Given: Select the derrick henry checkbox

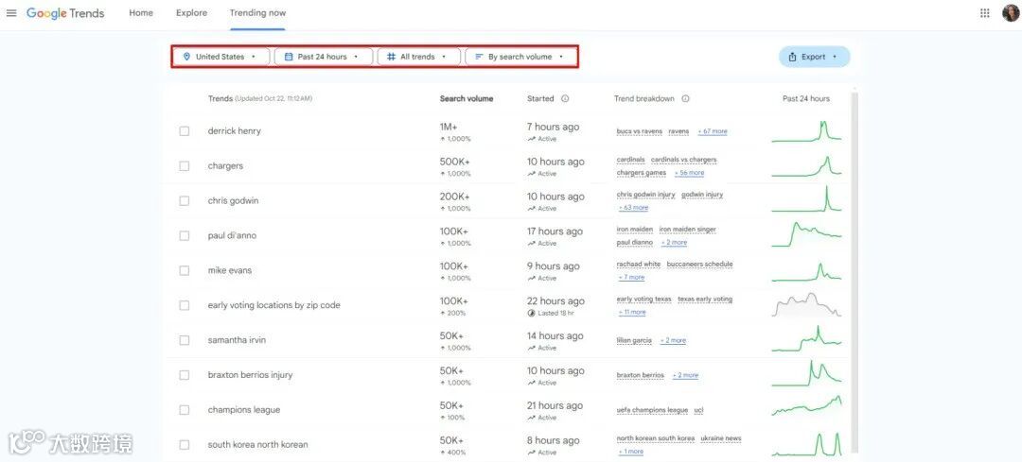Looking at the screenshot, I should pyautogui.click(x=185, y=130).
